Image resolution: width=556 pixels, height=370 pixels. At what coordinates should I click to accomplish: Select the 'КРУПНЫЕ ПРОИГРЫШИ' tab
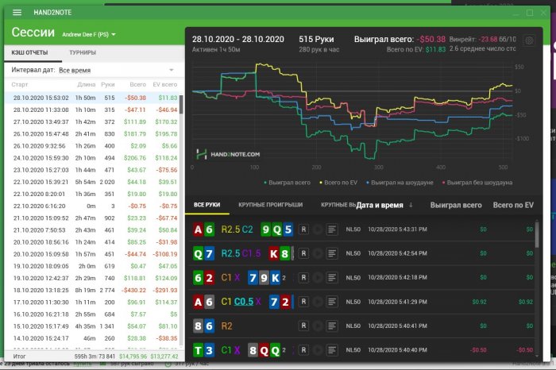pos(271,205)
